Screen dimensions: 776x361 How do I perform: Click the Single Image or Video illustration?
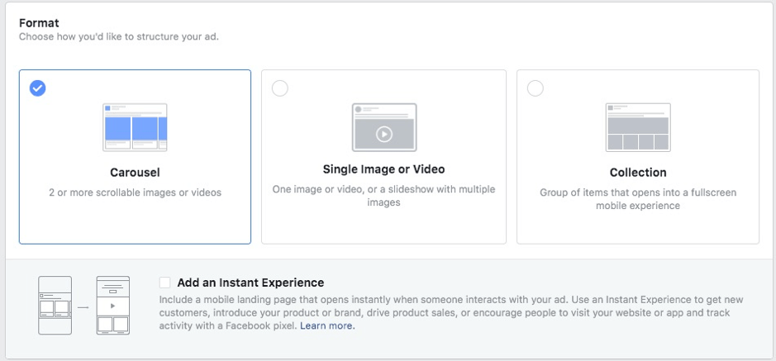pyautogui.click(x=384, y=127)
